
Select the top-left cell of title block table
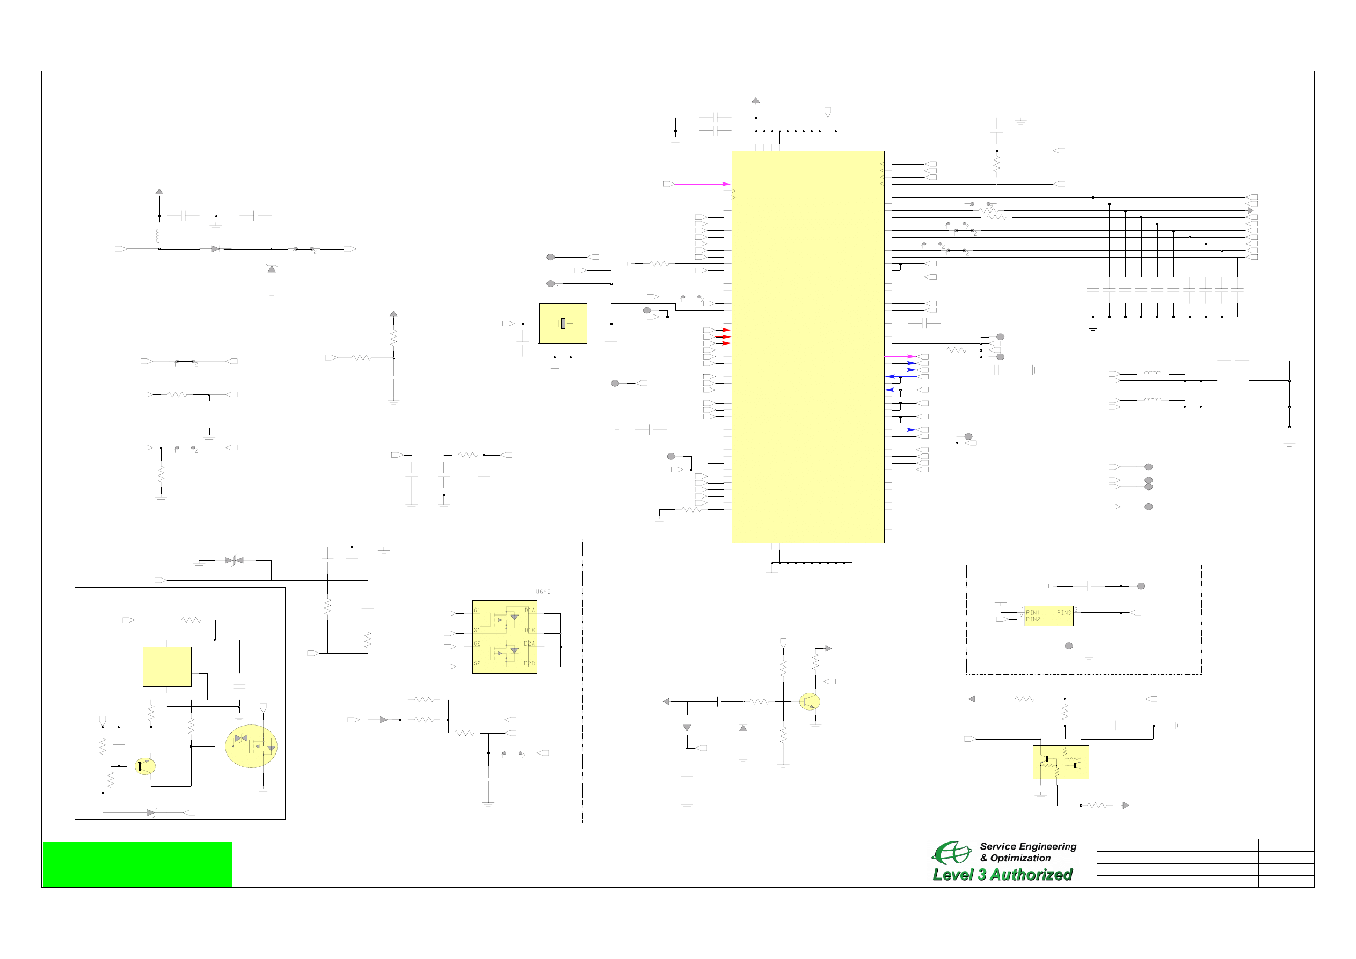[1177, 845]
